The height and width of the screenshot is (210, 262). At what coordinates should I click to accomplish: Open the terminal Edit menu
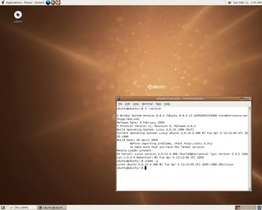coord(127,104)
